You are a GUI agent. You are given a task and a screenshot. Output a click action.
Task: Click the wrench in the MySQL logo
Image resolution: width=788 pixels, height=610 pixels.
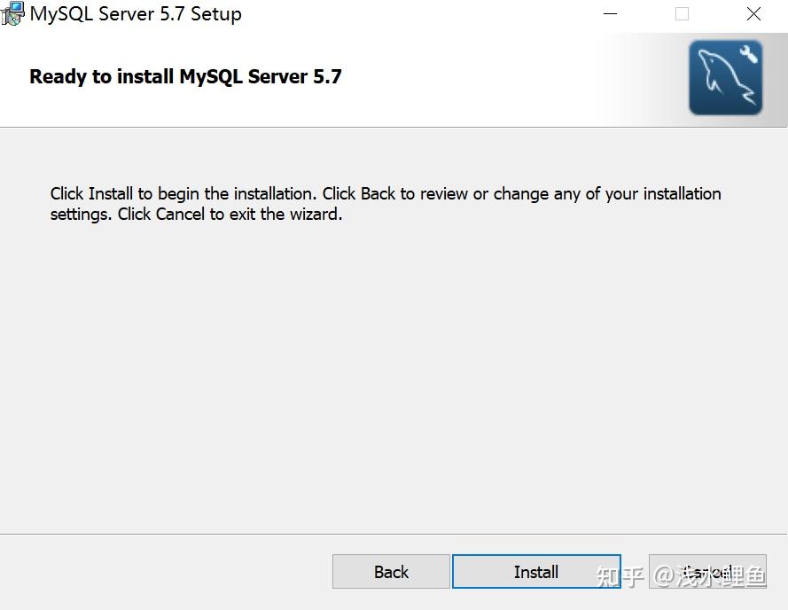(749, 53)
